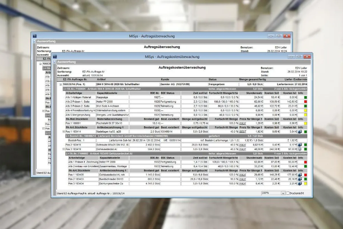The image size is (343, 229).
Task: Collapse the Pos 3 103419 tree node
Action: click(x=64, y=149)
